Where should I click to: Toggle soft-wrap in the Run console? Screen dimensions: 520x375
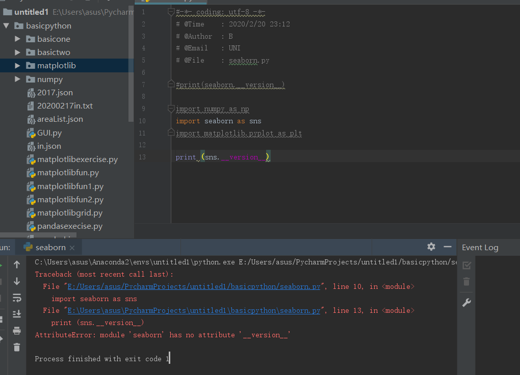point(17,298)
